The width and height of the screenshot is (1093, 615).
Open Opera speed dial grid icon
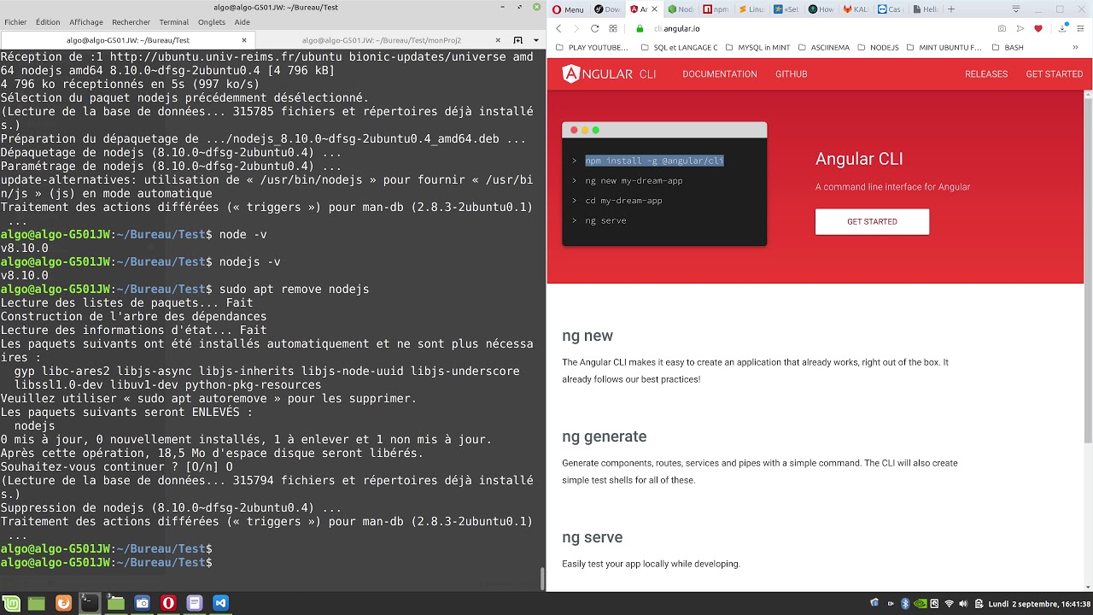pyautogui.click(x=613, y=28)
